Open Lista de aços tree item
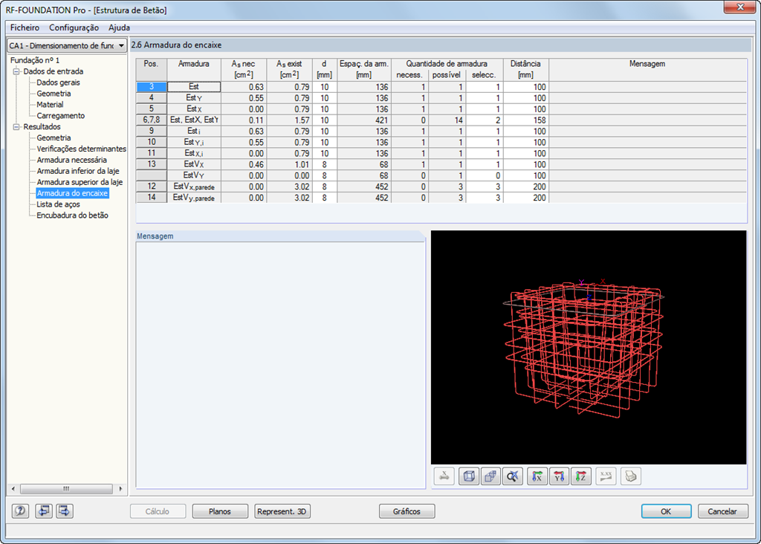 click(x=58, y=204)
